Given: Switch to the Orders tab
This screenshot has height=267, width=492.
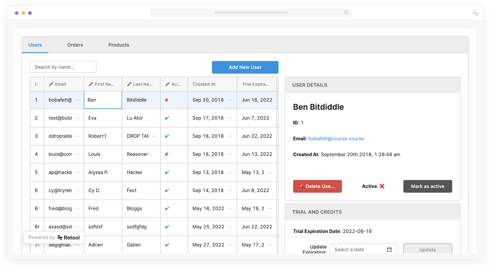Looking at the screenshot, I should [x=75, y=45].
